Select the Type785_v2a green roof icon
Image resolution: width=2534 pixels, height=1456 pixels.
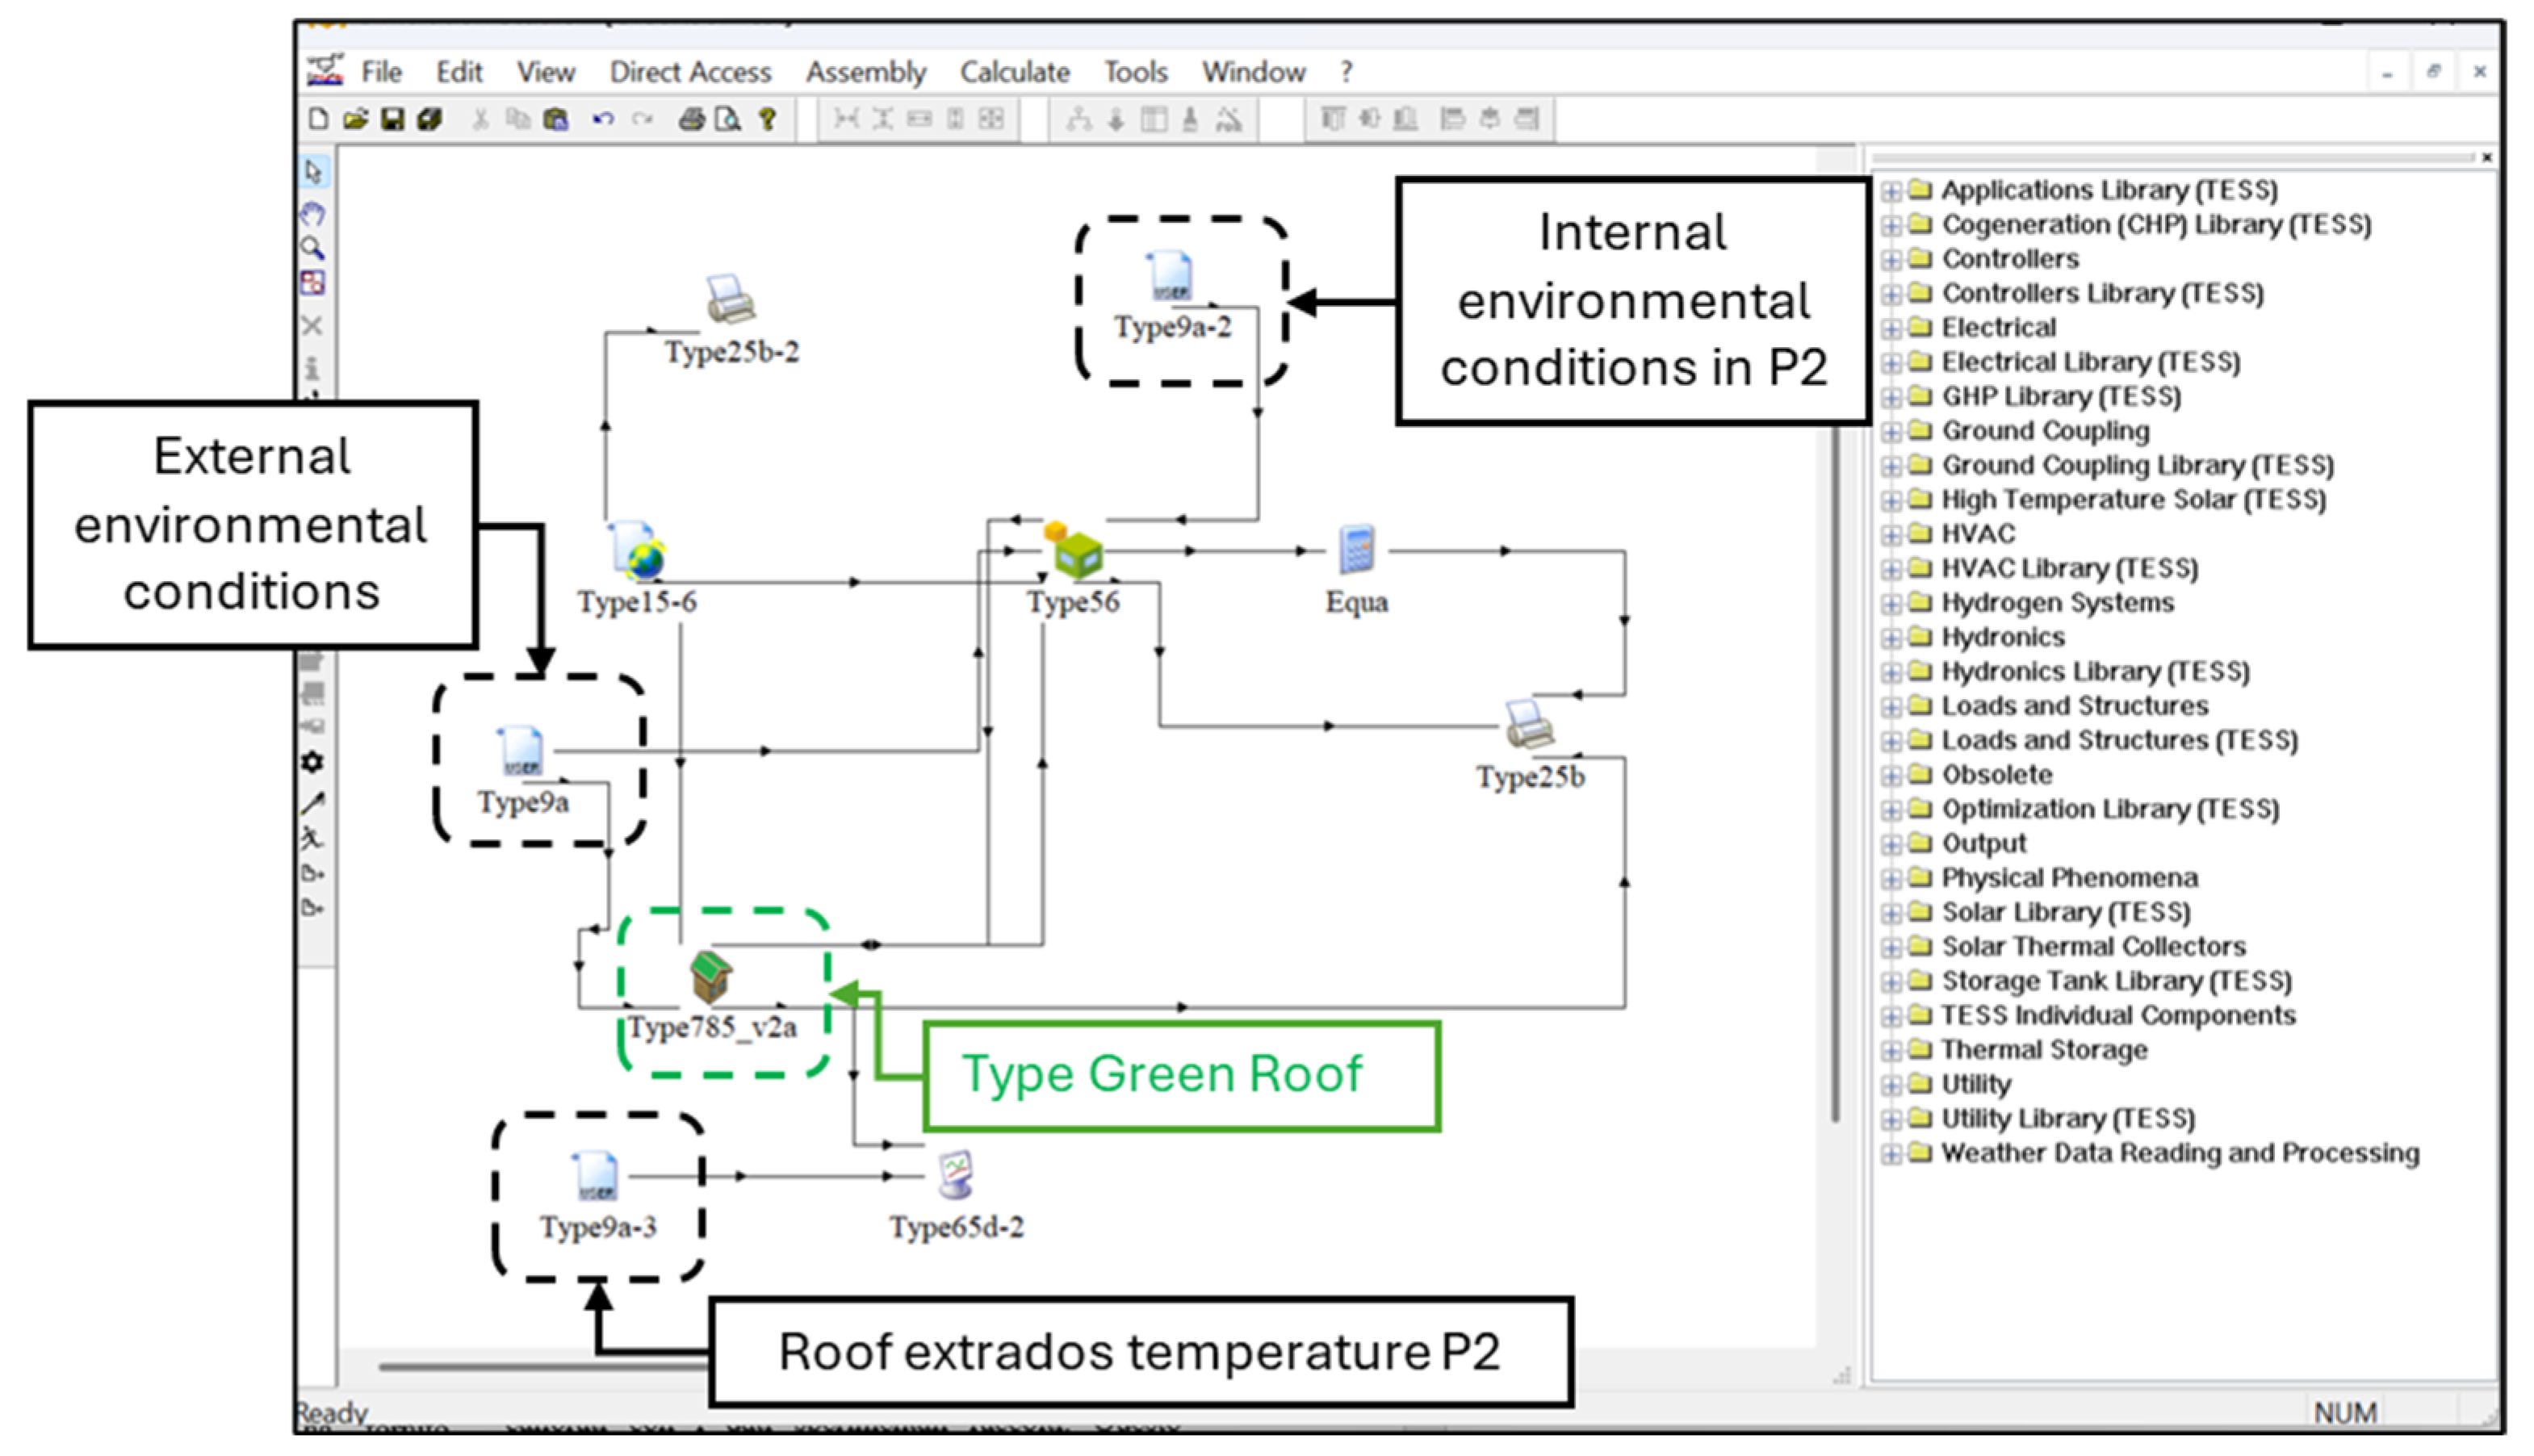[x=711, y=977]
